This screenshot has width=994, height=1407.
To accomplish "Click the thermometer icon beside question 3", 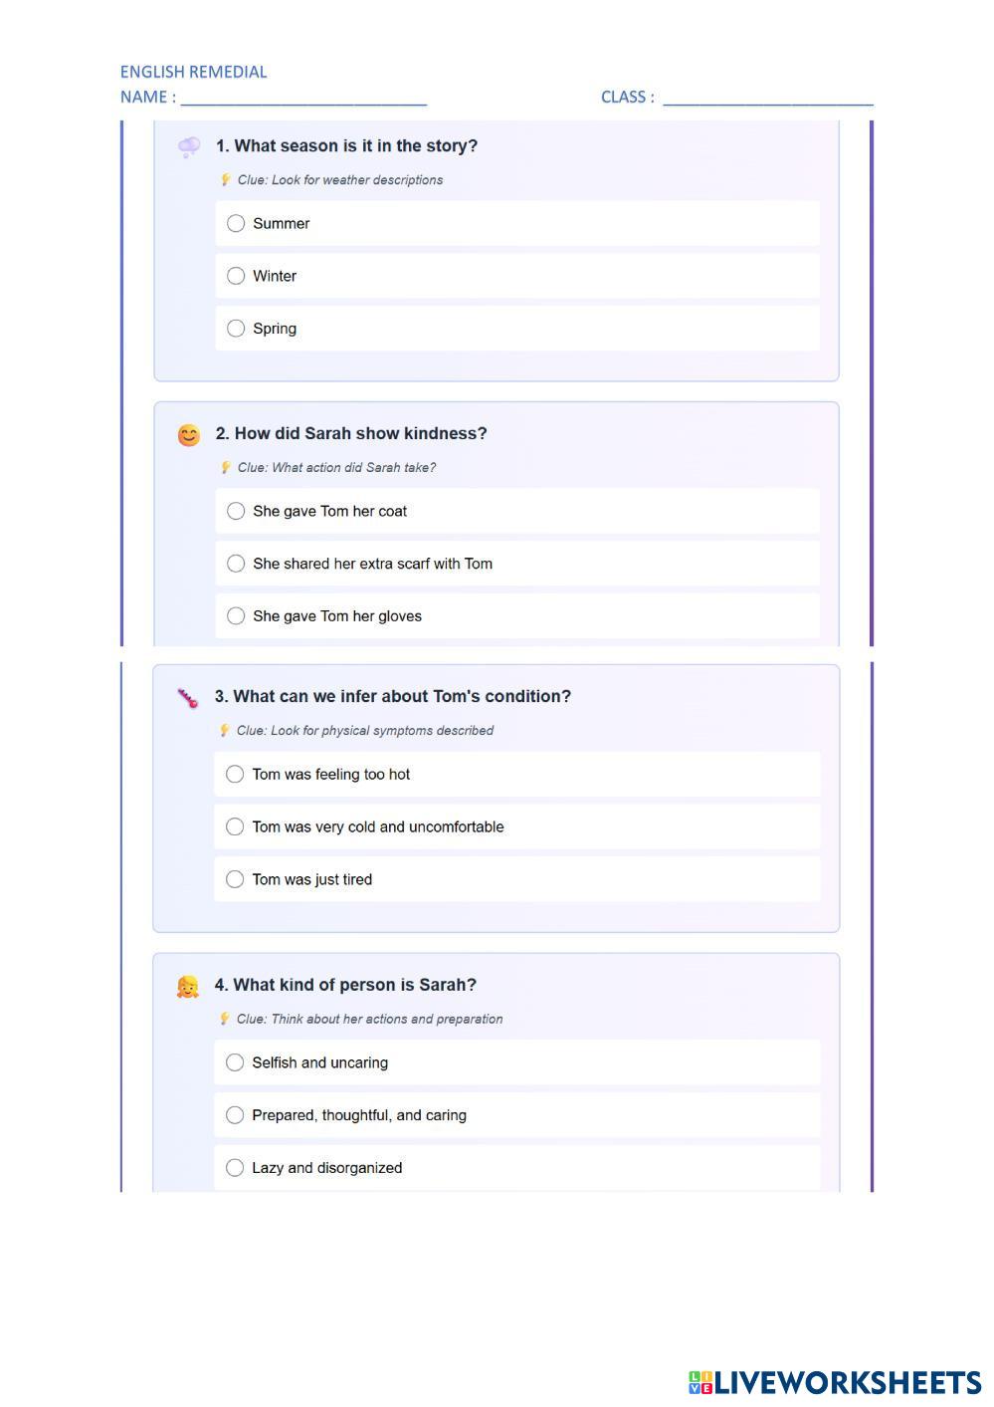I will pyautogui.click(x=187, y=698).
